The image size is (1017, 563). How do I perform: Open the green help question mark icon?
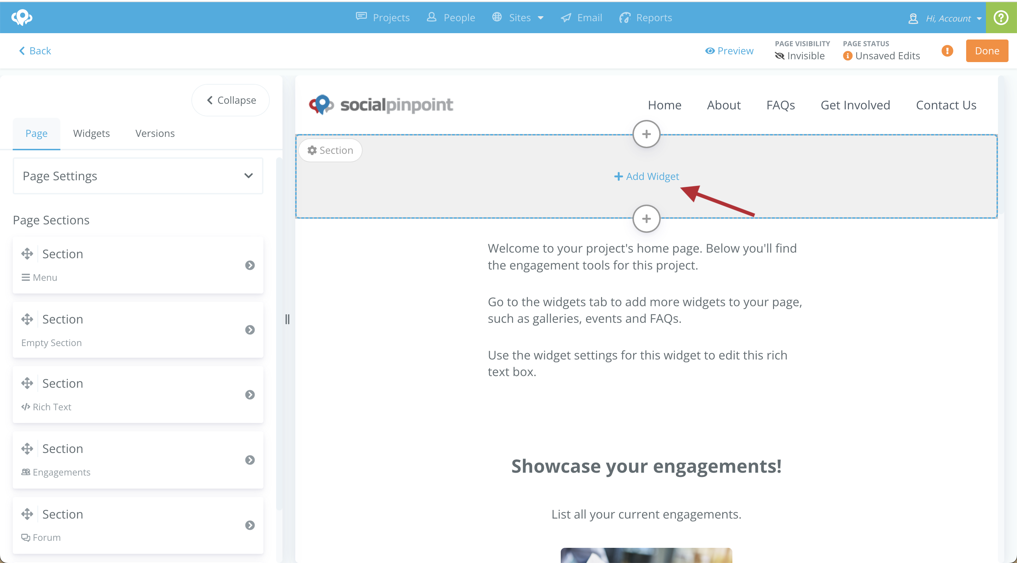1001,17
